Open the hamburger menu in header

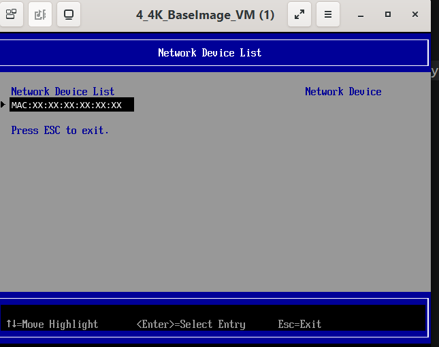[x=328, y=14]
